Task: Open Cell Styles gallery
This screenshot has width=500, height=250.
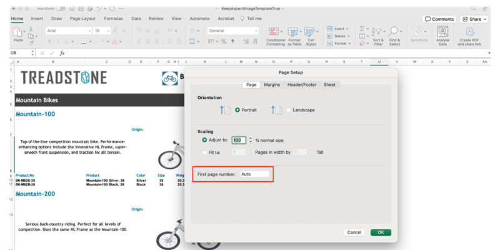Action: click(x=311, y=36)
